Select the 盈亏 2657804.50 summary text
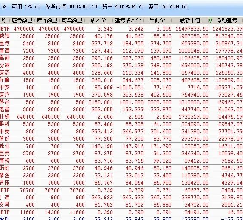This screenshot has height=220, width=243. pos(168,6)
